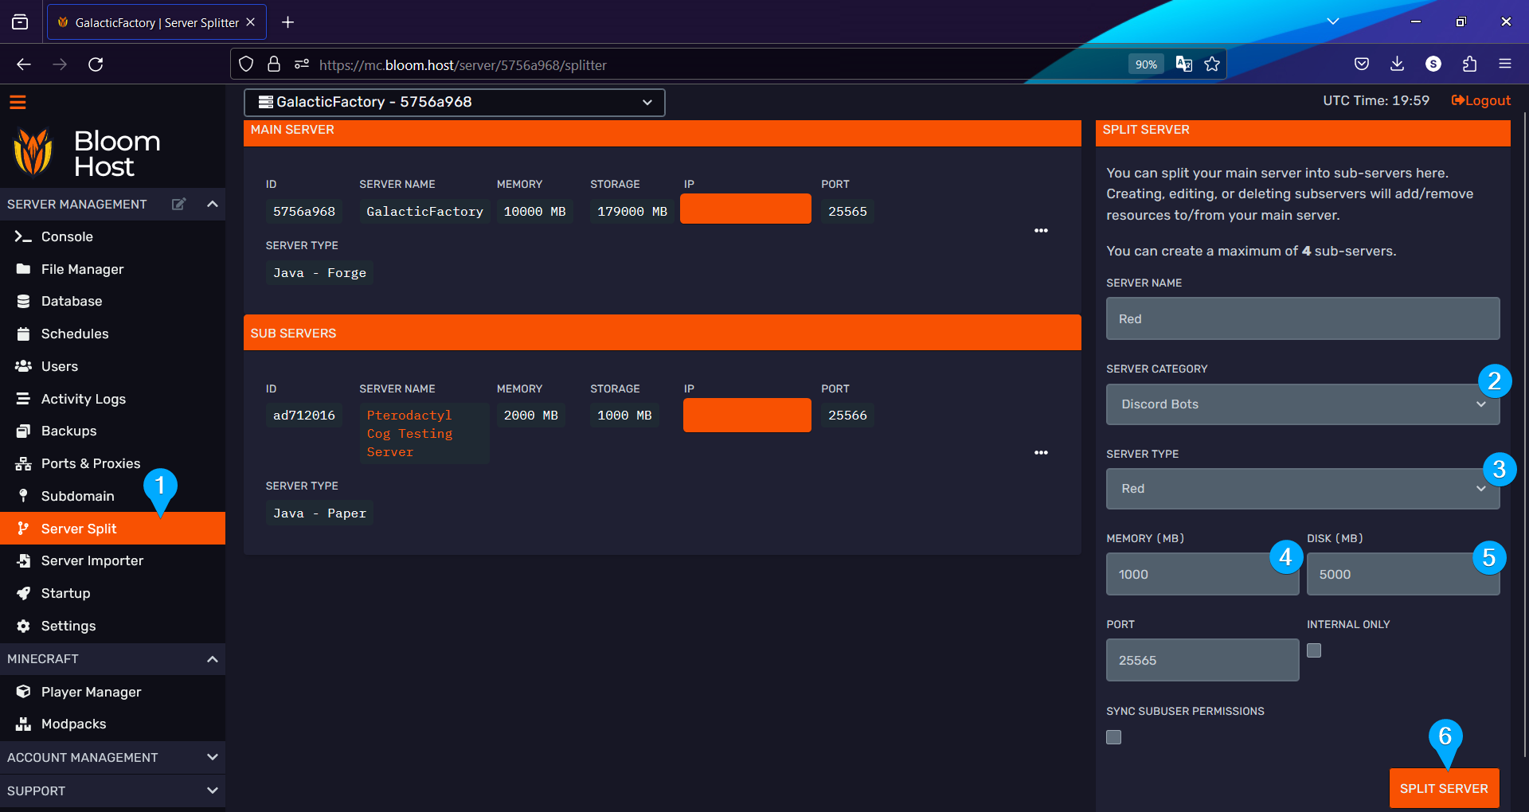The image size is (1529, 812).
Task: Click the Backups icon in sidebar
Action: tap(23, 431)
